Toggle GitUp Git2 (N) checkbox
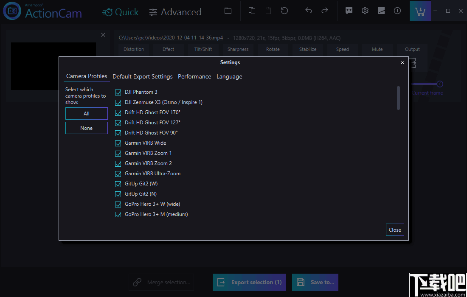This screenshot has width=467, height=297. [118, 194]
